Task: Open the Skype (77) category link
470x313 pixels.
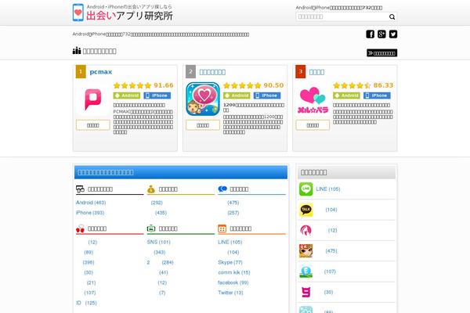Action: pyautogui.click(x=230, y=262)
